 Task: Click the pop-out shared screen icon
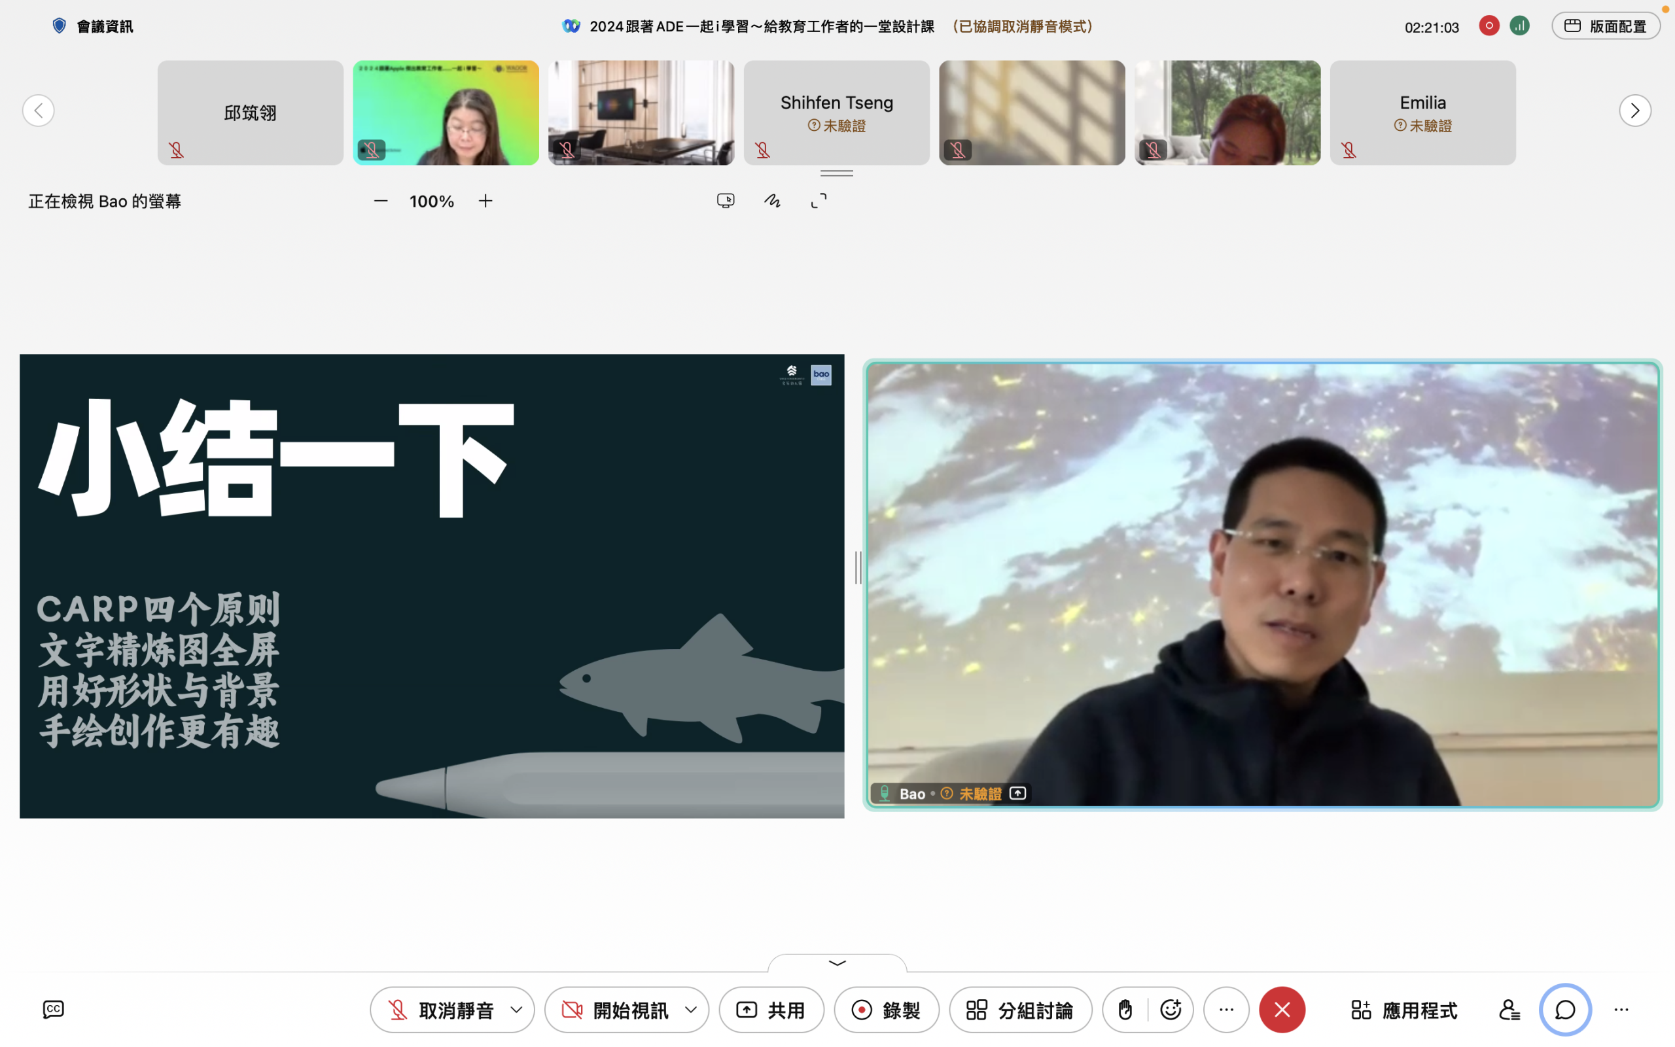pos(726,201)
